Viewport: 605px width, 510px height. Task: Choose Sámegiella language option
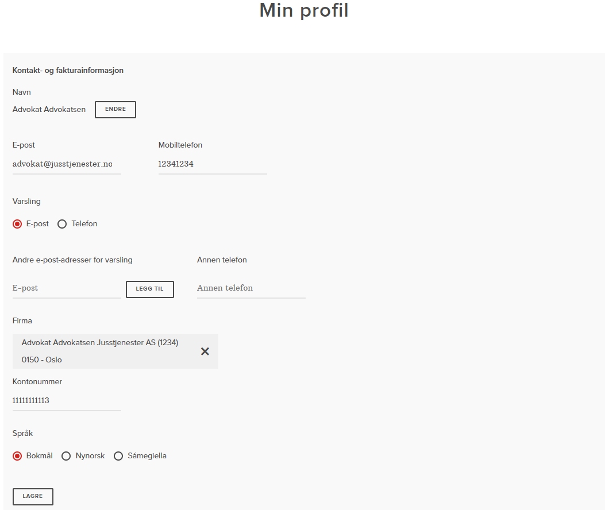118,456
